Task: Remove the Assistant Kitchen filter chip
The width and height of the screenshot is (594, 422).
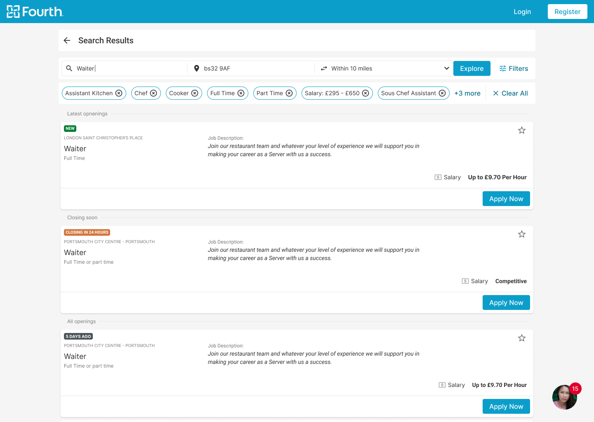Action: point(119,93)
